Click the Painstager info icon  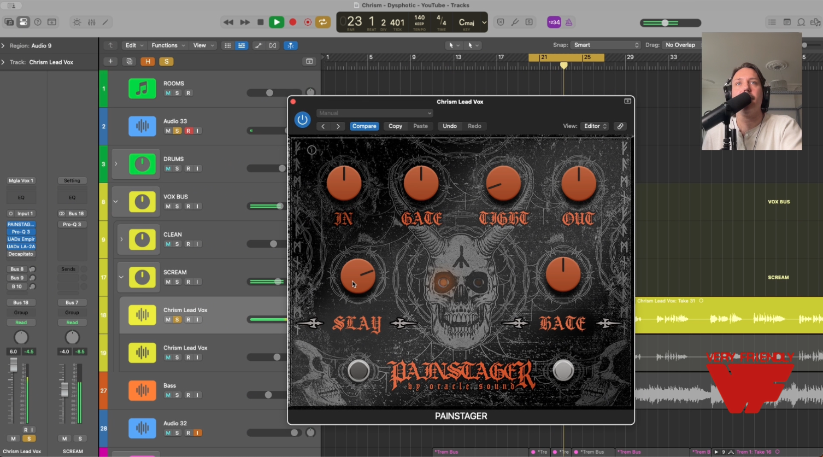coord(312,150)
